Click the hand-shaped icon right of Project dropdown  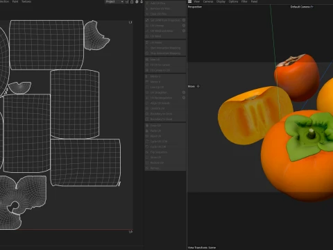[137, 1]
